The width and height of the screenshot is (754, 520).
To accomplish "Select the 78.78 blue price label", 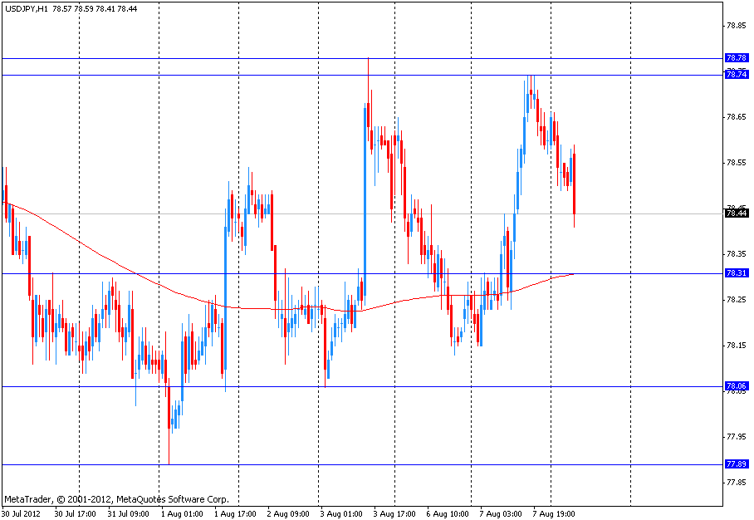I will tap(736, 58).
